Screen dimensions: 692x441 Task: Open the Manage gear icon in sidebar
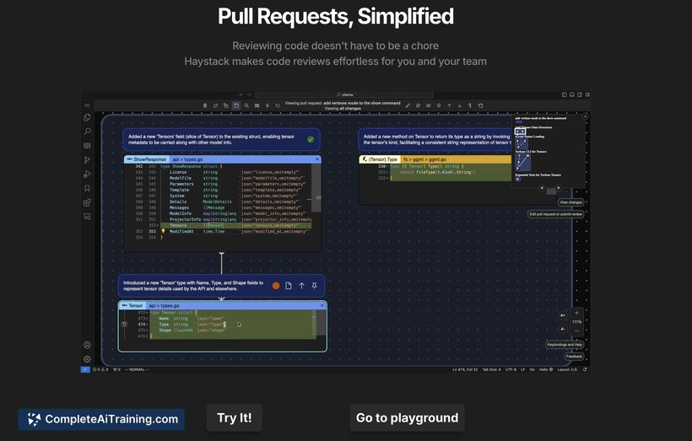(87, 359)
